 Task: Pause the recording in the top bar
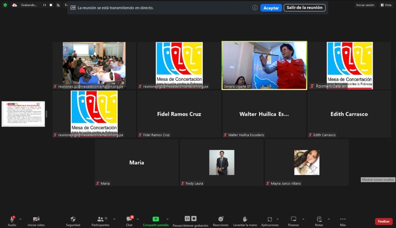[x=44, y=5]
